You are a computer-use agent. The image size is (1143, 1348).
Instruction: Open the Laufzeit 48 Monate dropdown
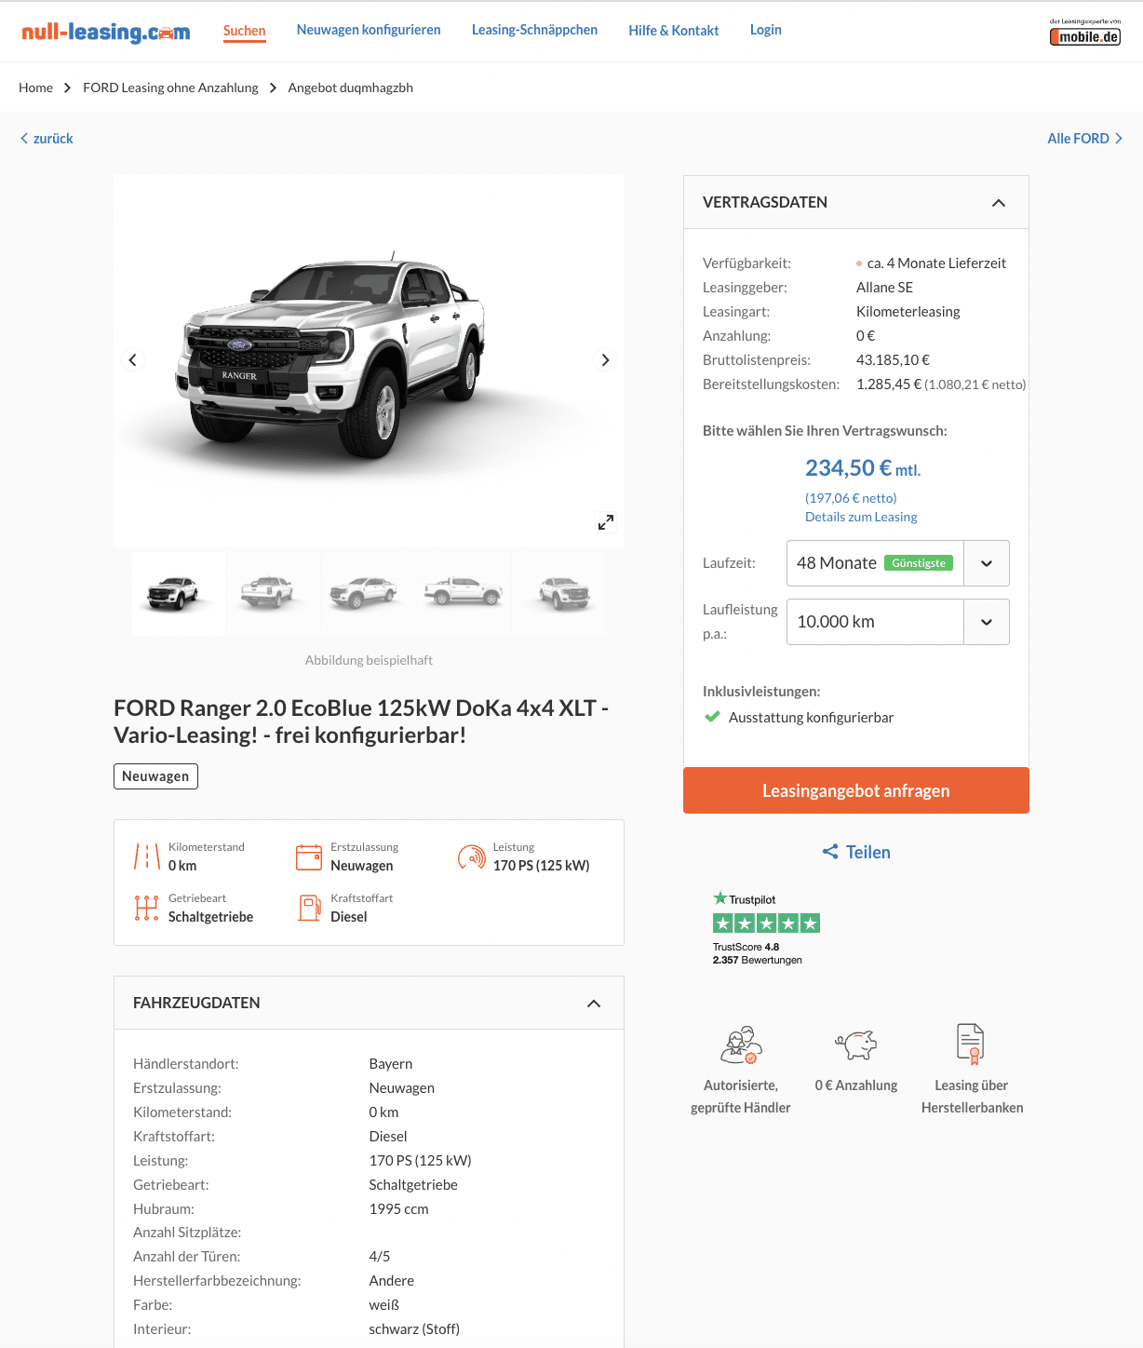coord(897,563)
